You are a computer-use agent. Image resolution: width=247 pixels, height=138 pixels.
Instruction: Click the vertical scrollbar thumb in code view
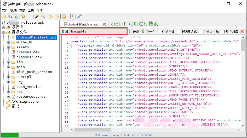pos(243,45)
